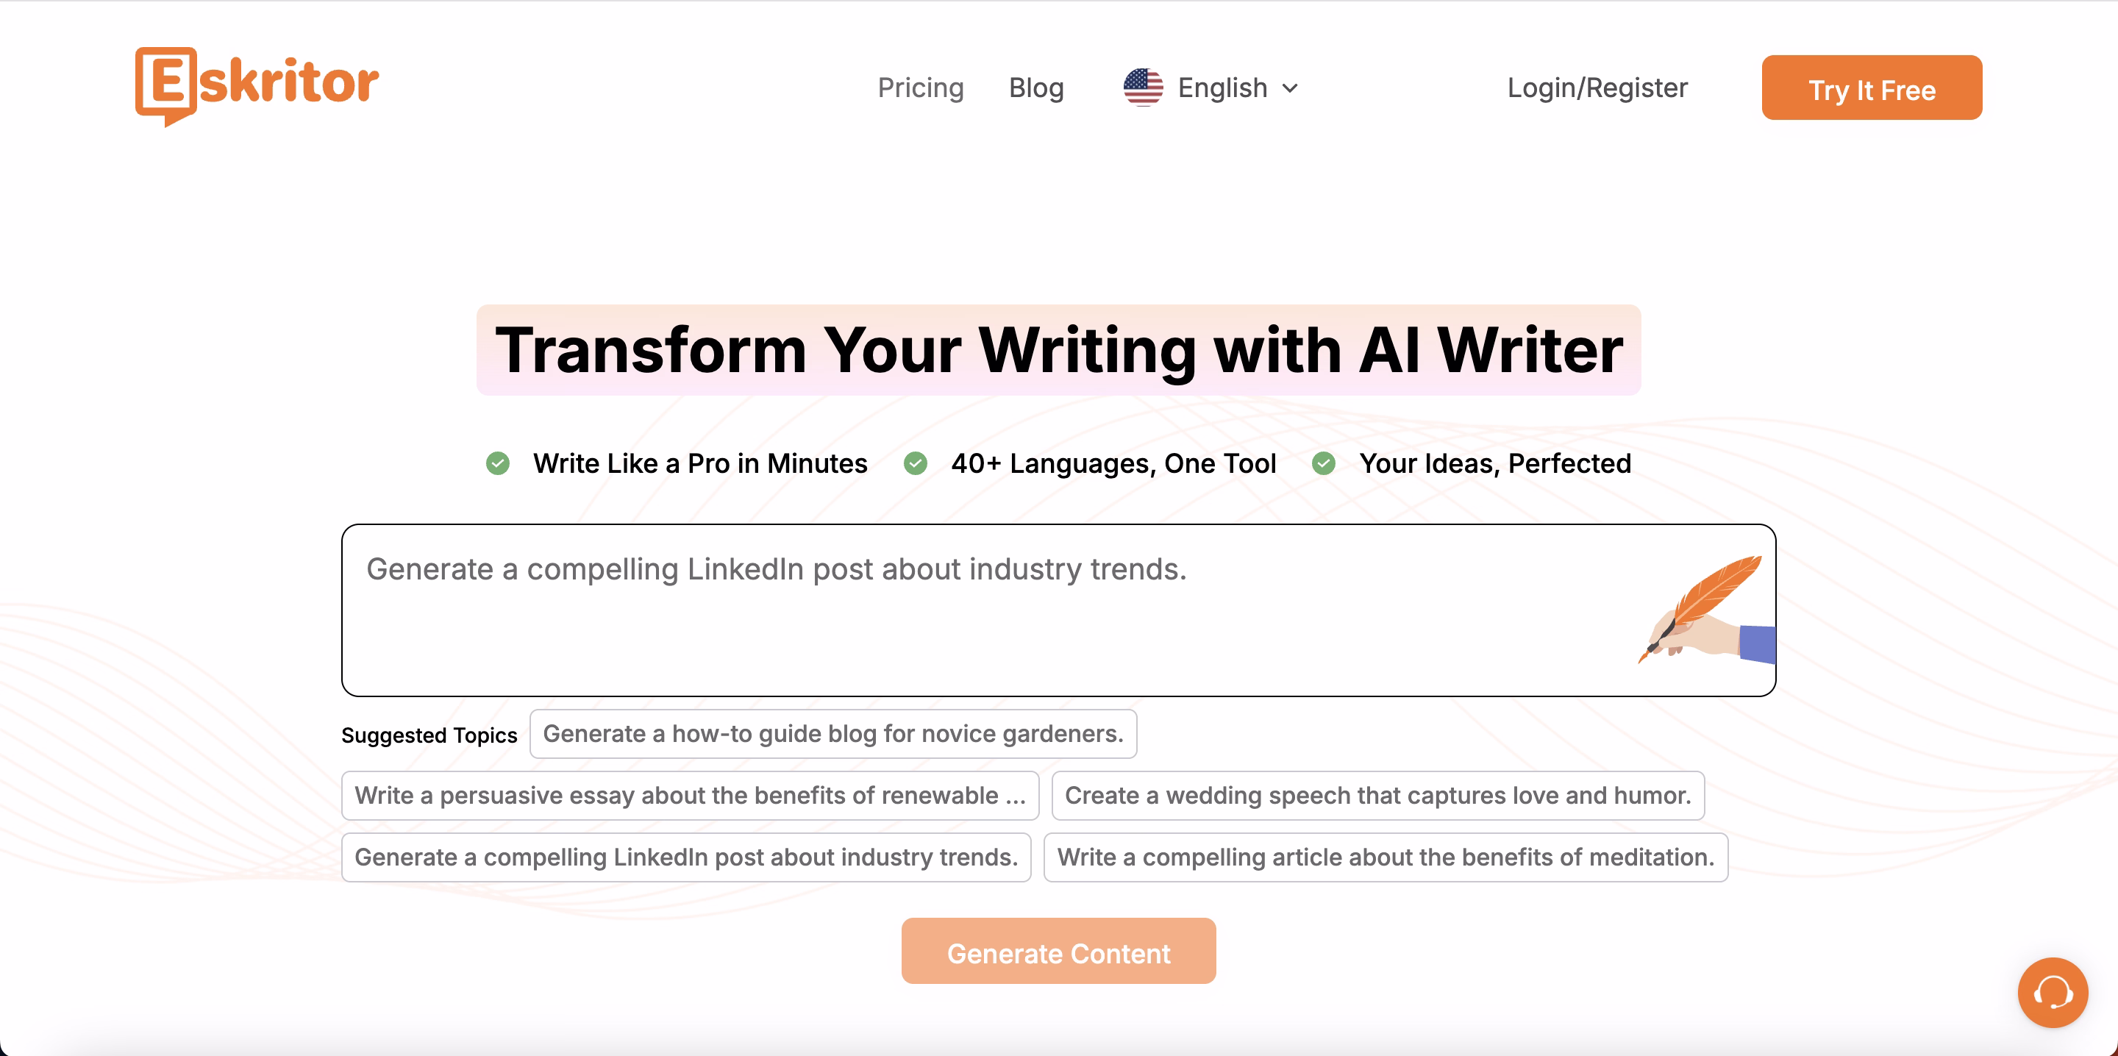Open the support chat headset icon
The height and width of the screenshot is (1056, 2118).
click(2053, 992)
